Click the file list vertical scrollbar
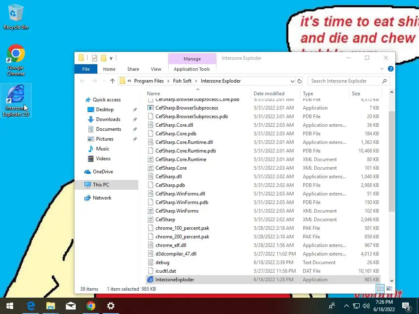This screenshot has width=419, height=314. tap(392, 161)
